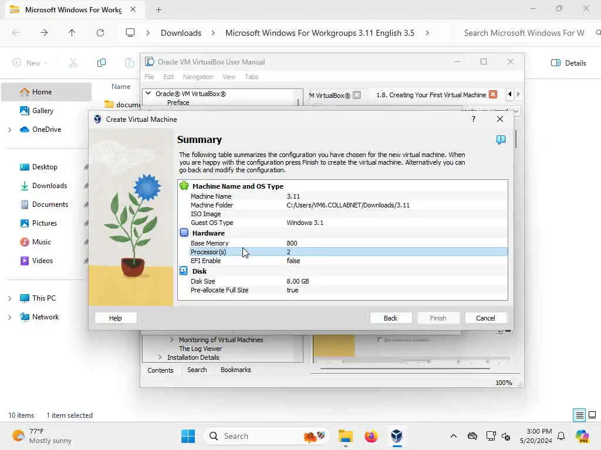Open Gallery in Explorer sidebar
The image size is (601, 450).
pos(42,111)
